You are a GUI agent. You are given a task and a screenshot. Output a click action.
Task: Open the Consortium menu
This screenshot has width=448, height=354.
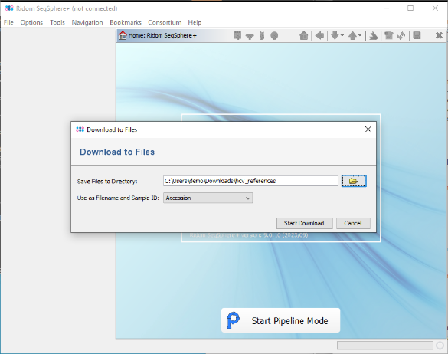click(165, 22)
